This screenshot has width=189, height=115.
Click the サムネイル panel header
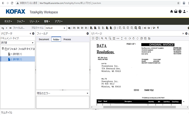(x=7, y=112)
